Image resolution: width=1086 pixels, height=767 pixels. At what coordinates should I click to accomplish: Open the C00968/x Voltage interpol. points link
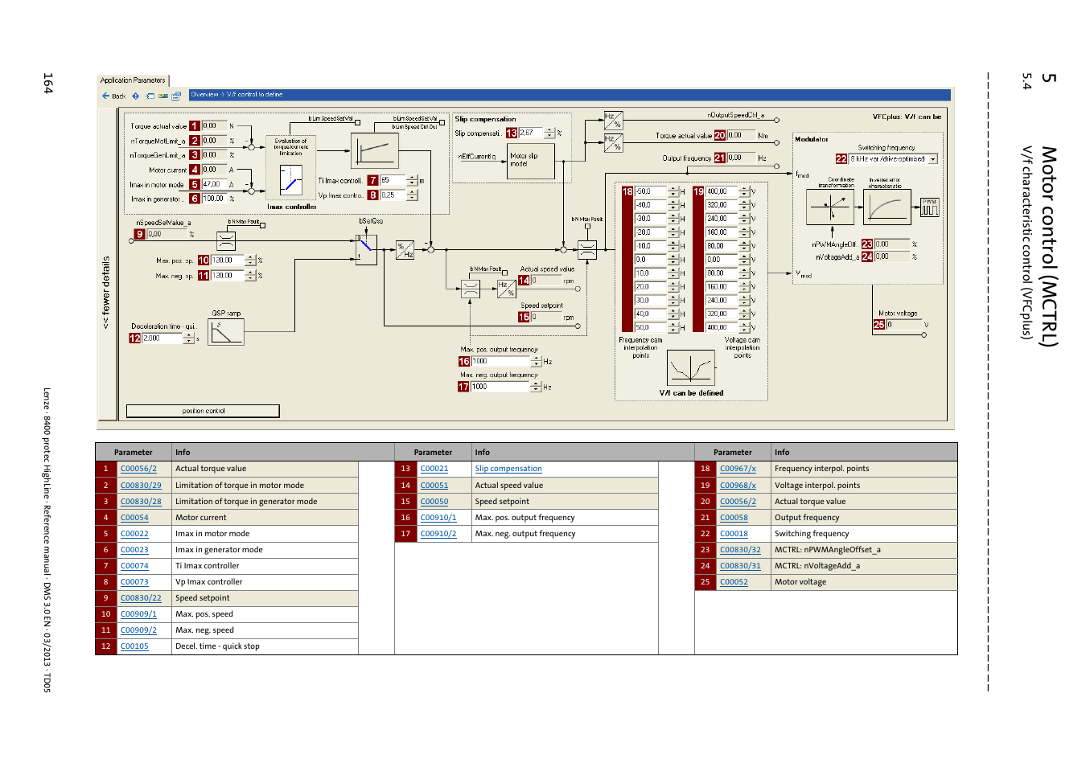pos(738,486)
